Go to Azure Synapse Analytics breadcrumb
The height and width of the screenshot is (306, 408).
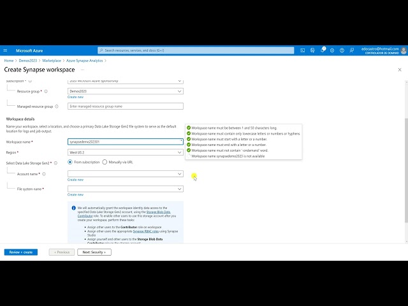pyautogui.click(x=85, y=61)
